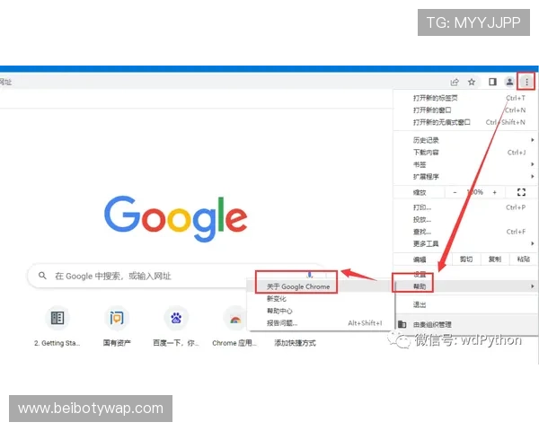
Task: Select 打开新的标签页 menu item
Action: pos(465,98)
